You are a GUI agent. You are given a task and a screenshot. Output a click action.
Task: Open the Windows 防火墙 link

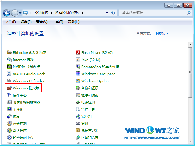tap(26, 88)
